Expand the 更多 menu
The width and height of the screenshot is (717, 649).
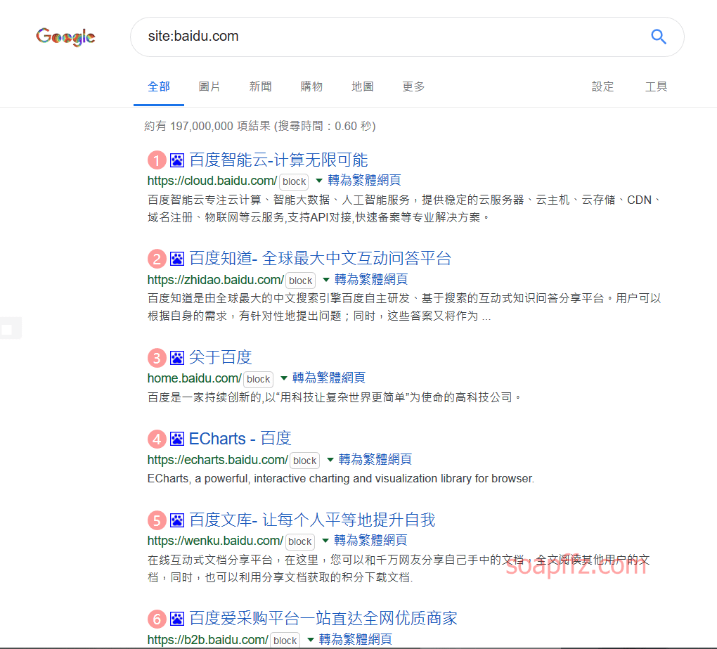[x=413, y=86]
